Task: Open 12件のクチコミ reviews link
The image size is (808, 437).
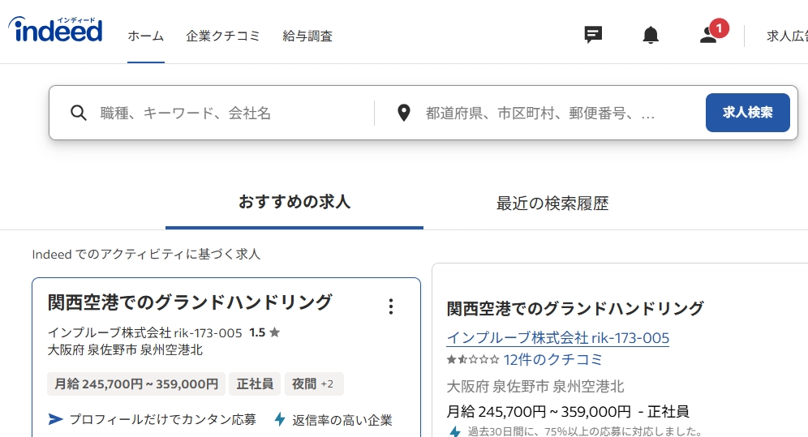Action: (553, 359)
